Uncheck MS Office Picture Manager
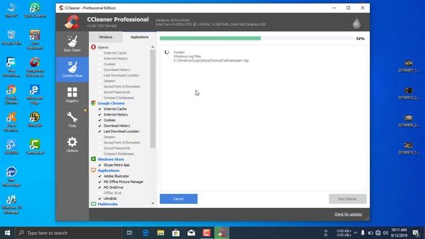This screenshot has height=239, width=425. pos(100,181)
